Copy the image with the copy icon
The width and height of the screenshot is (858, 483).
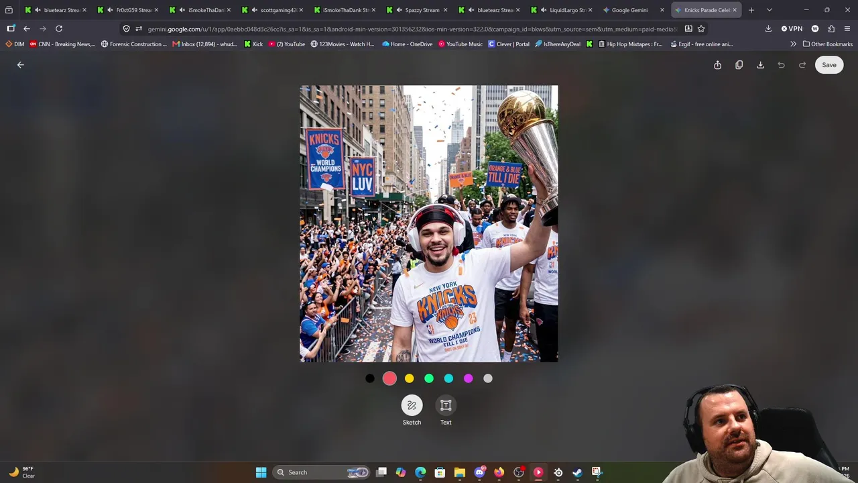tap(739, 65)
